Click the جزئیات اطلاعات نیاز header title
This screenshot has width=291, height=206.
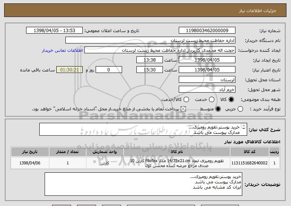(x=257, y=11)
